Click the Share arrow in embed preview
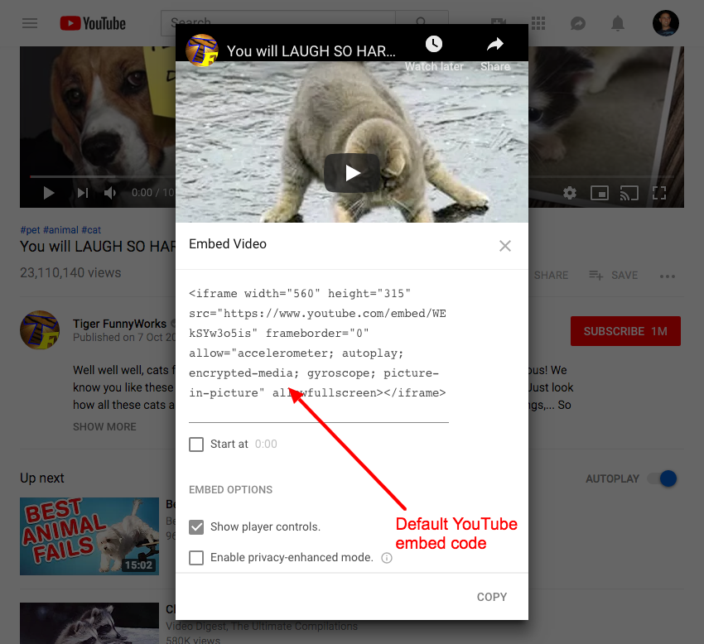Viewport: 704px width, 644px height. (495, 44)
